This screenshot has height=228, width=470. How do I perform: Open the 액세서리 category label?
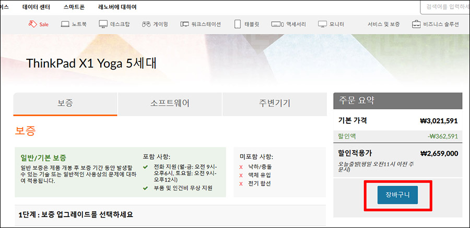coord(296,24)
